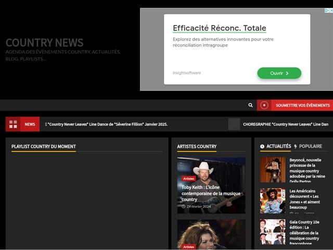Click Soumettre vos évènements button
Image resolution: width=333 pixels, height=250 pixels.
pyautogui.click(x=303, y=105)
